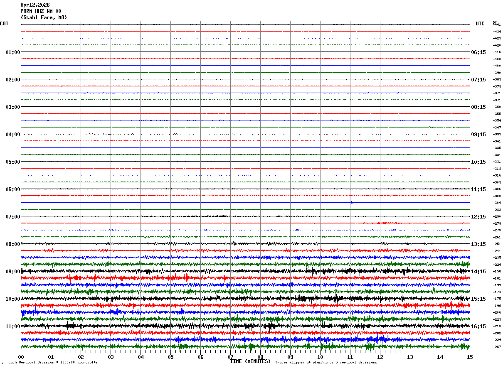Screen dimensions: 503x368
Task: Click the DC offset value "-158"
Action: pos(497,272)
